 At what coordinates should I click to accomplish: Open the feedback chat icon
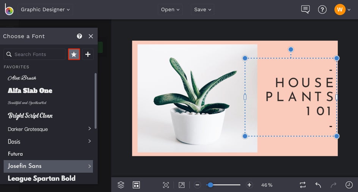[305, 9]
